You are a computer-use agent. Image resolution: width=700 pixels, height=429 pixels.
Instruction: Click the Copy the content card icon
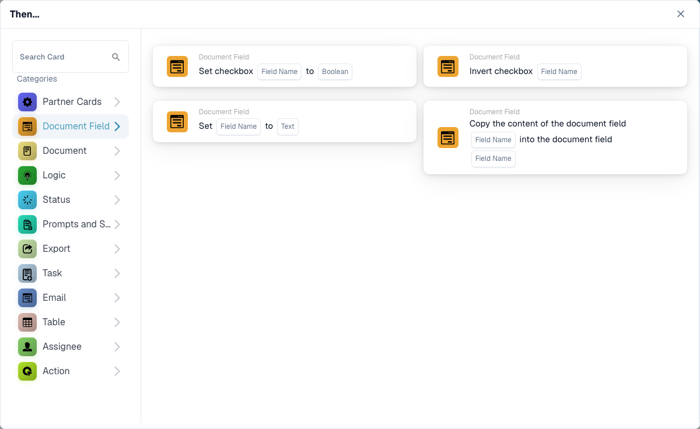[448, 138]
